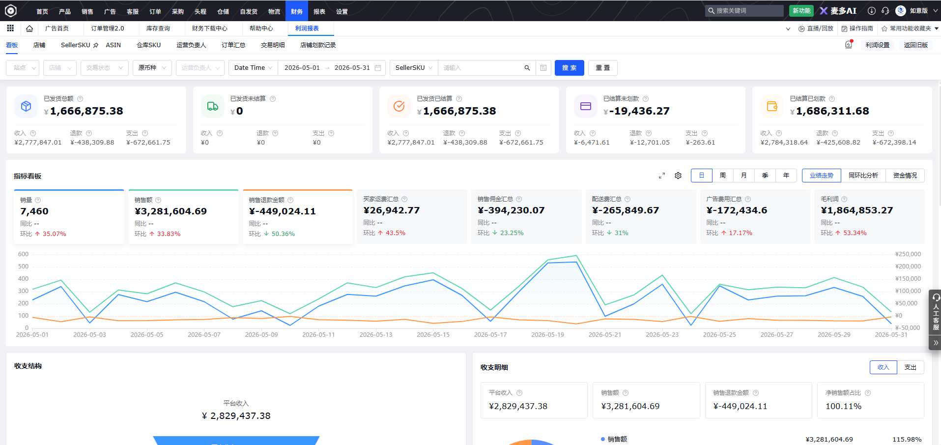Select the 销售退款金额 orange metric card
Screen dimensions: 941x445
point(298,217)
